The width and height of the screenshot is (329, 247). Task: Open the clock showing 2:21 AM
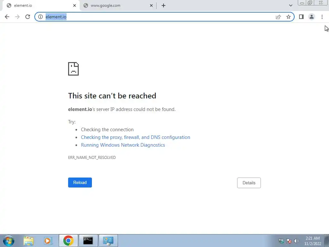click(313, 241)
